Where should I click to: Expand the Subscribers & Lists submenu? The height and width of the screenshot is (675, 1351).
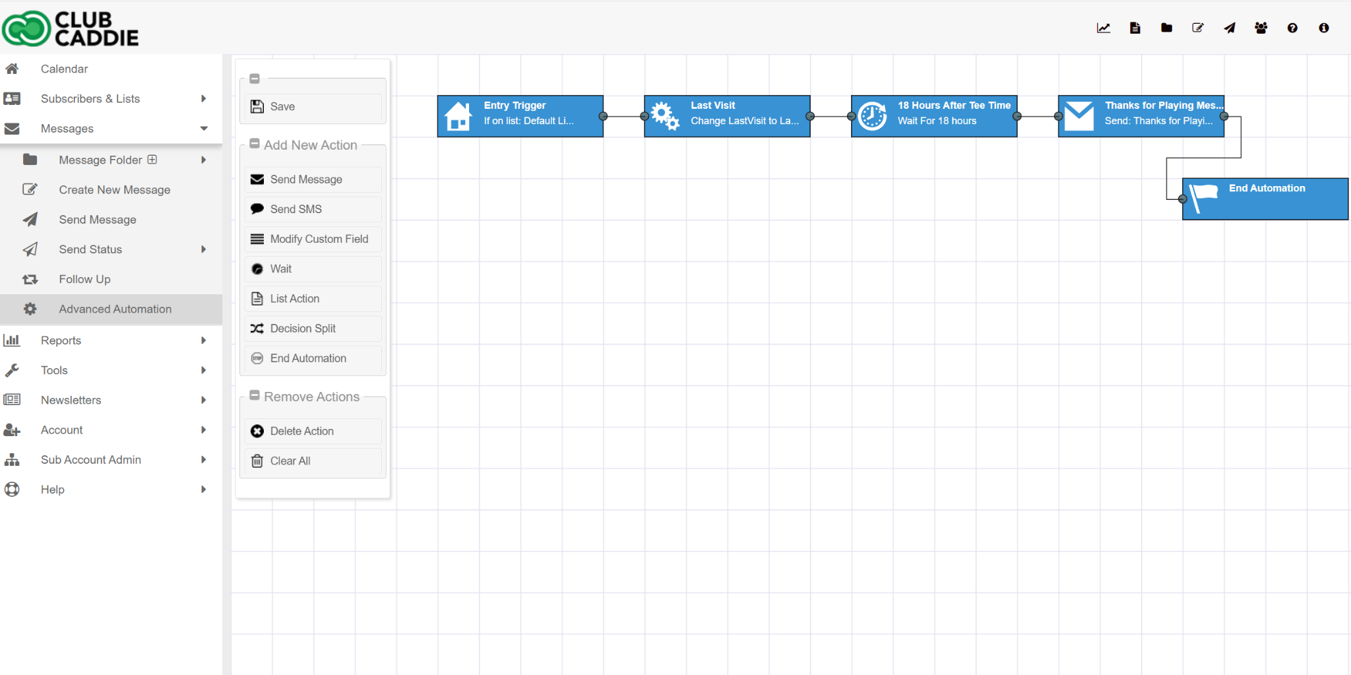tap(203, 99)
